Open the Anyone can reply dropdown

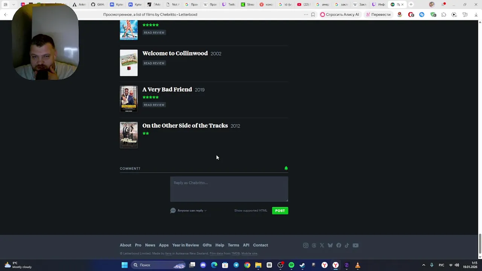tap(189, 210)
